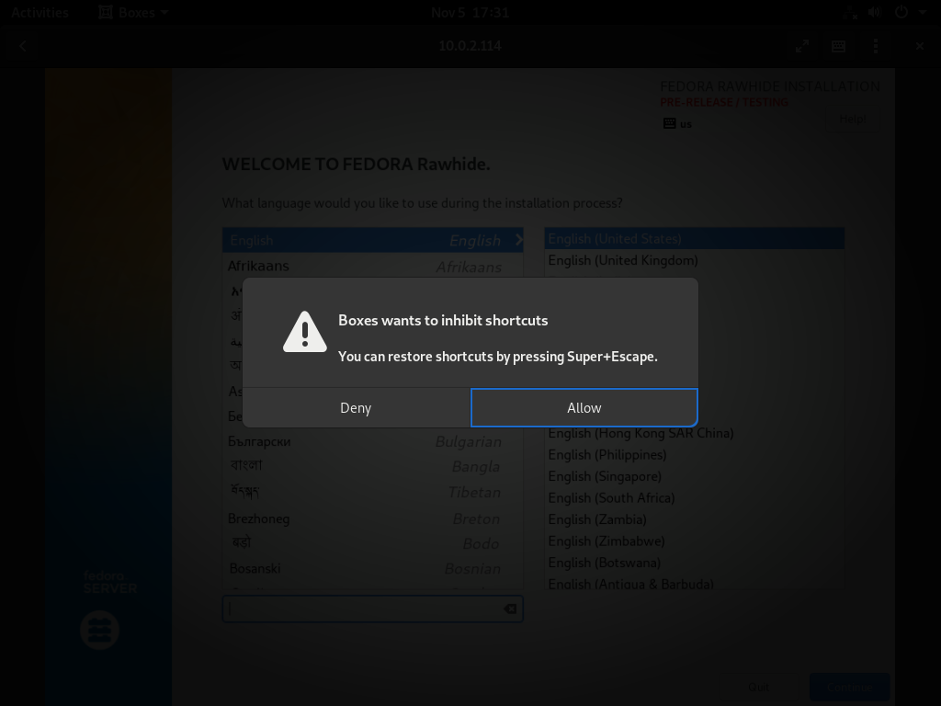Open the three-dot Boxes menu
Viewport: 941px width, 706px height.
(876, 46)
